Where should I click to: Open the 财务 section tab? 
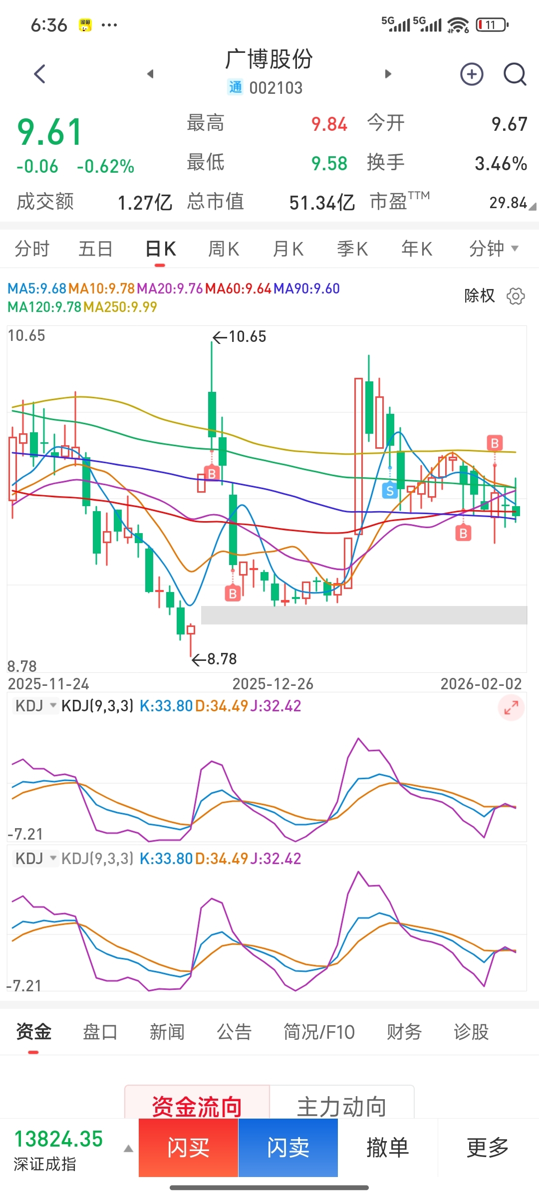click(404, 1032)
